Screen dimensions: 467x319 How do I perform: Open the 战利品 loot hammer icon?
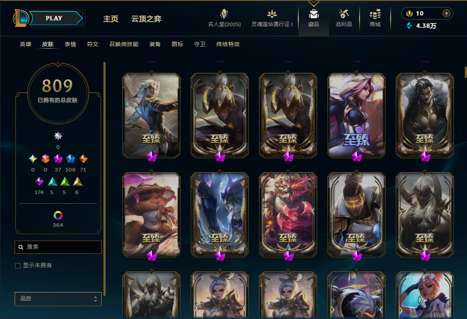[344, 14]
